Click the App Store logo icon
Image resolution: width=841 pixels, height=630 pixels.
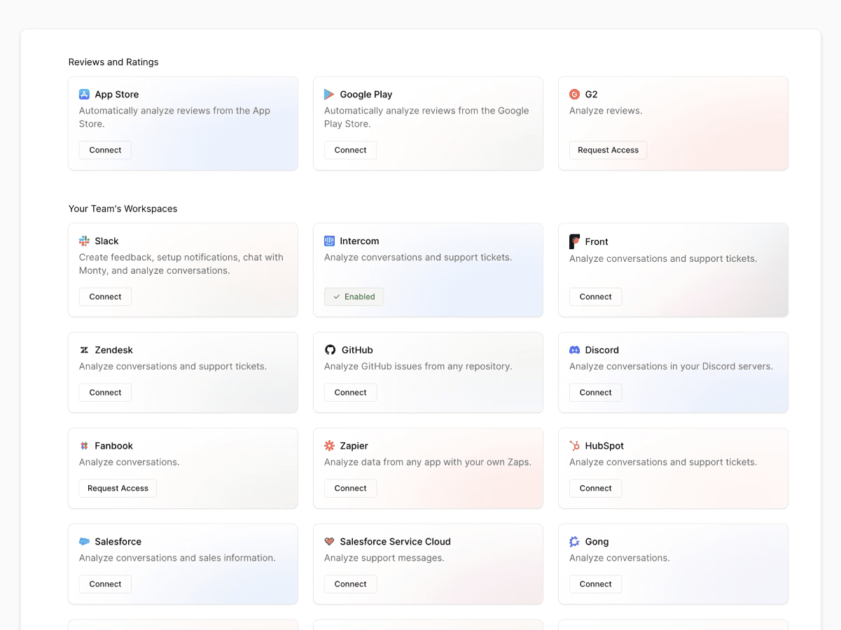(84, 94)
